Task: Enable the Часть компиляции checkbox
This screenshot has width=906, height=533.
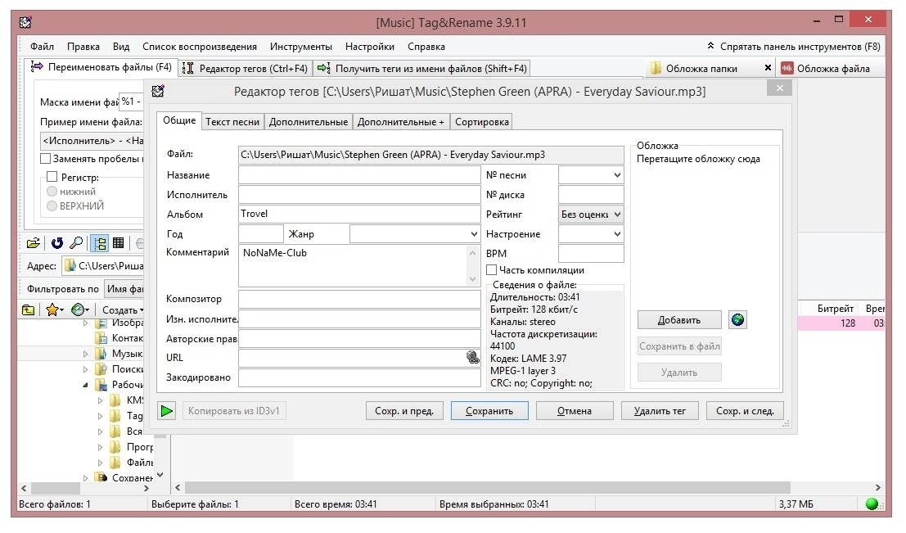Action: (492, 270)
